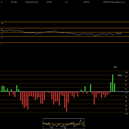Click the MR axis label 80
Screen dimensions: 129x129
(x=126, y=77)
